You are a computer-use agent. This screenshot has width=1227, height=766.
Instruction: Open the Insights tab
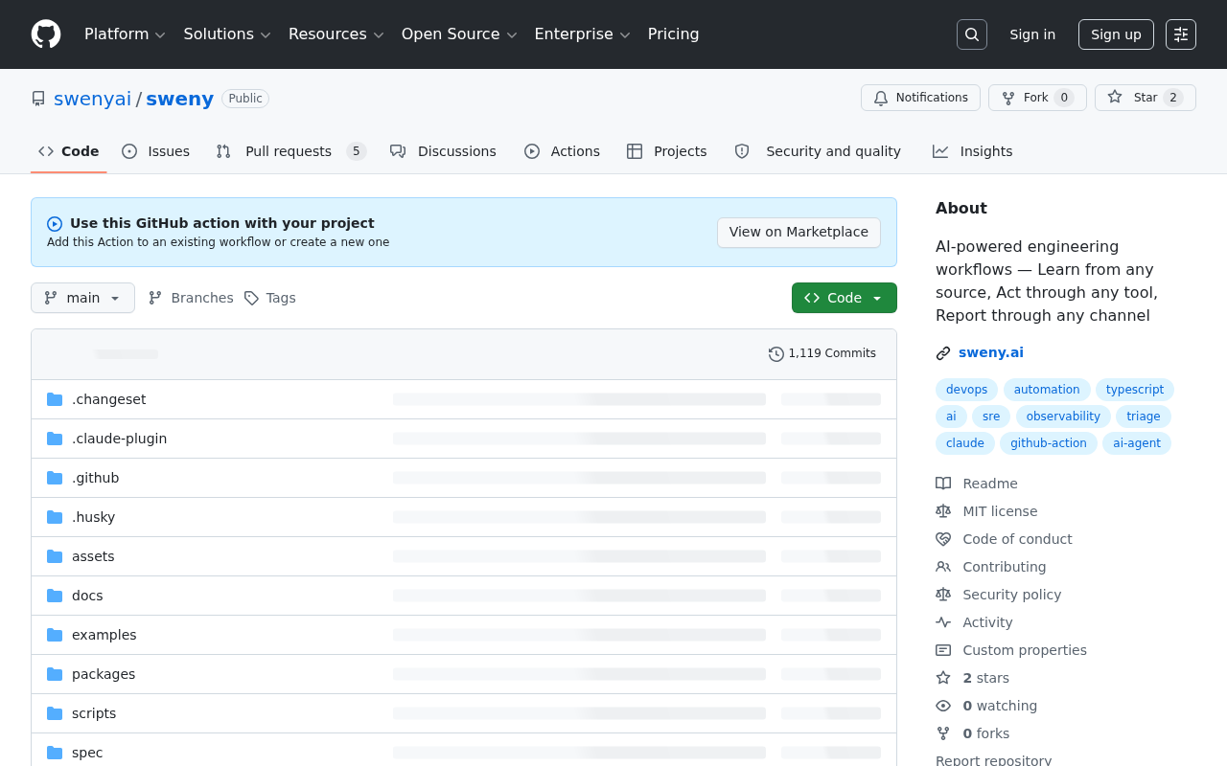pos(972,151)
